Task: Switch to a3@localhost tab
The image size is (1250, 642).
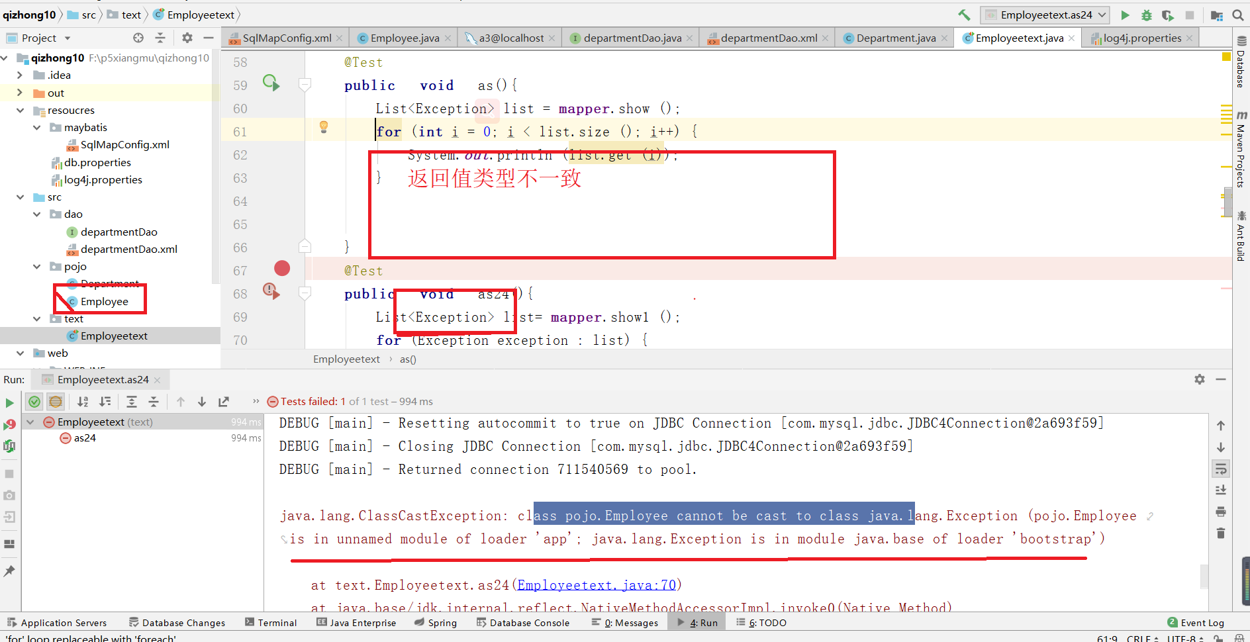Action: click(511, 38)
